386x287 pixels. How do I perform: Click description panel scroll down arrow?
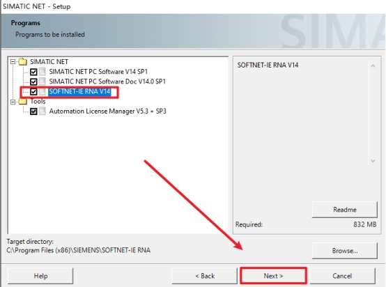click(373, 161)
